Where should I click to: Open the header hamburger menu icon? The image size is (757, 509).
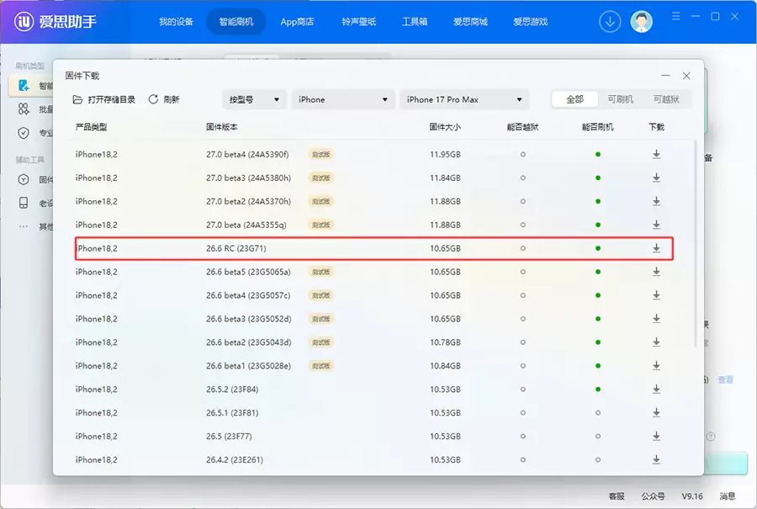[x=676, y=17]
